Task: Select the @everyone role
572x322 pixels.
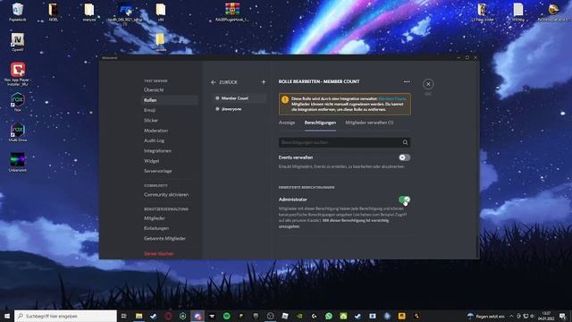Action: pyautogui.click(x=240, y=109)
